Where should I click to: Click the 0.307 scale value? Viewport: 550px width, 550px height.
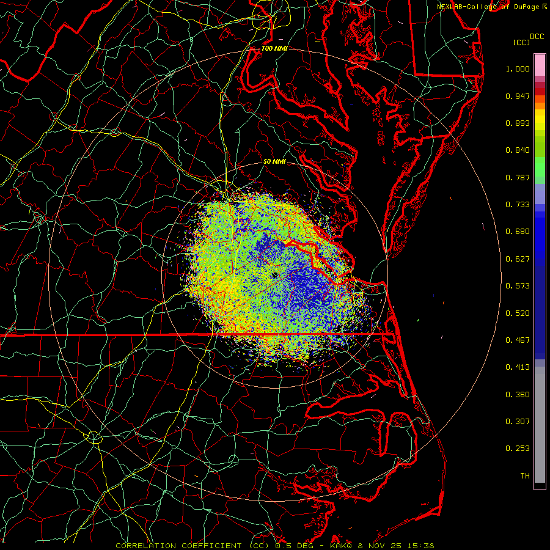click(x=518, y=422)
